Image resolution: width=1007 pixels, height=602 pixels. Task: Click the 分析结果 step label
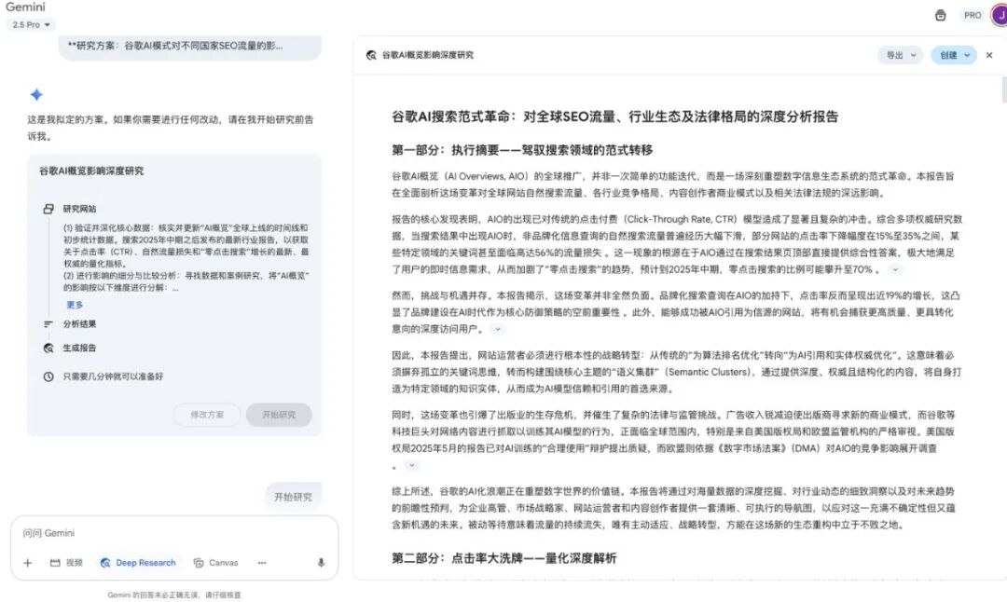[79, 324]
